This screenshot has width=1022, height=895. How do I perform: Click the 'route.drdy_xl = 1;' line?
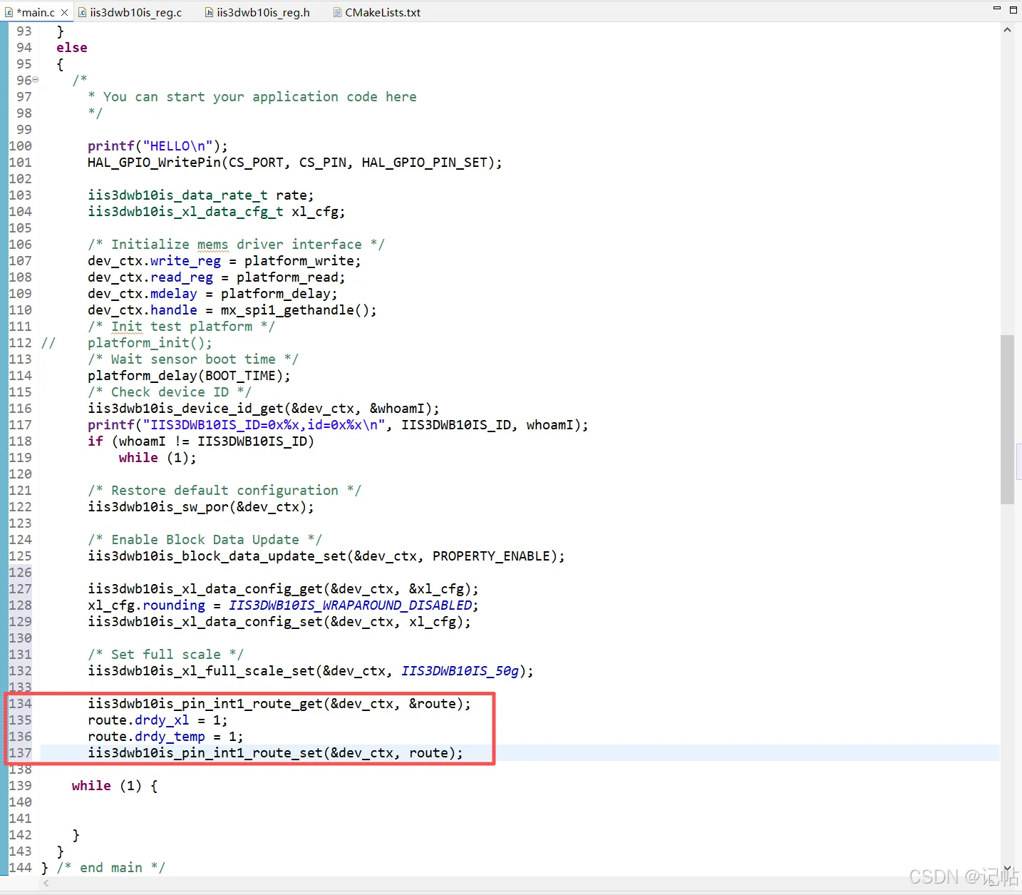coord(158,720)
